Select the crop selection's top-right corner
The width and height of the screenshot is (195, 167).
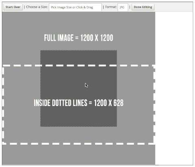coord(117,50)
